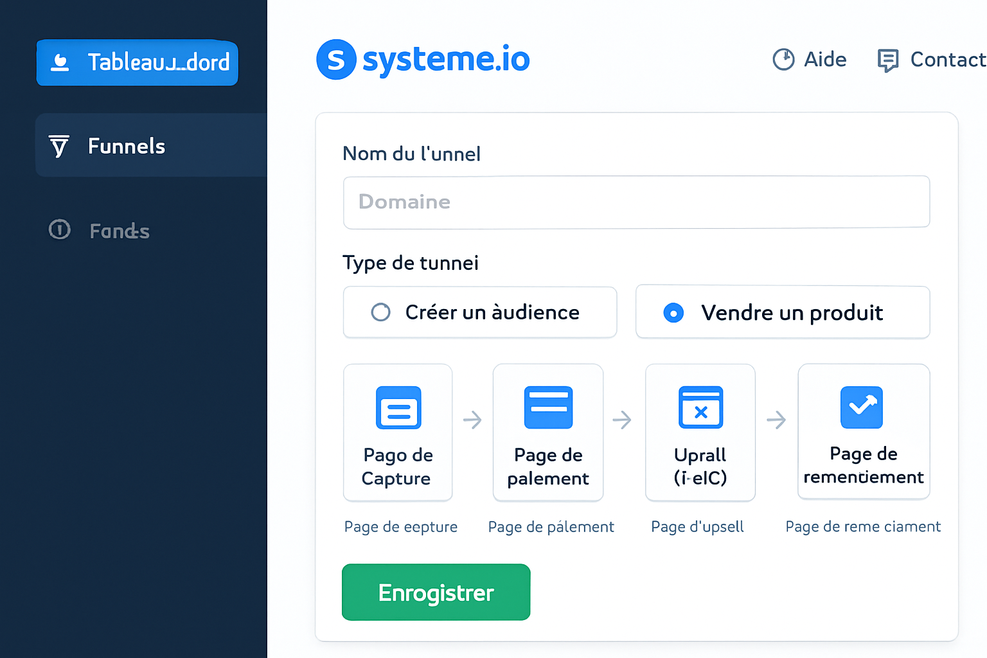Click the Aide clock icon

coord(783,60)
